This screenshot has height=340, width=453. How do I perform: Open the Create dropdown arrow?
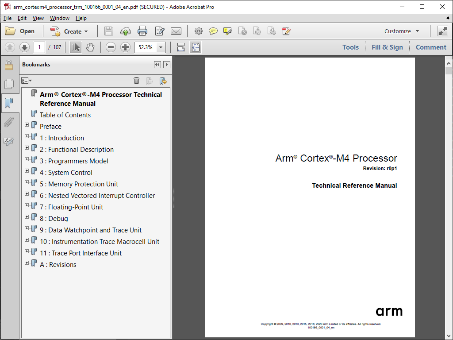click(x=86, y=31)
